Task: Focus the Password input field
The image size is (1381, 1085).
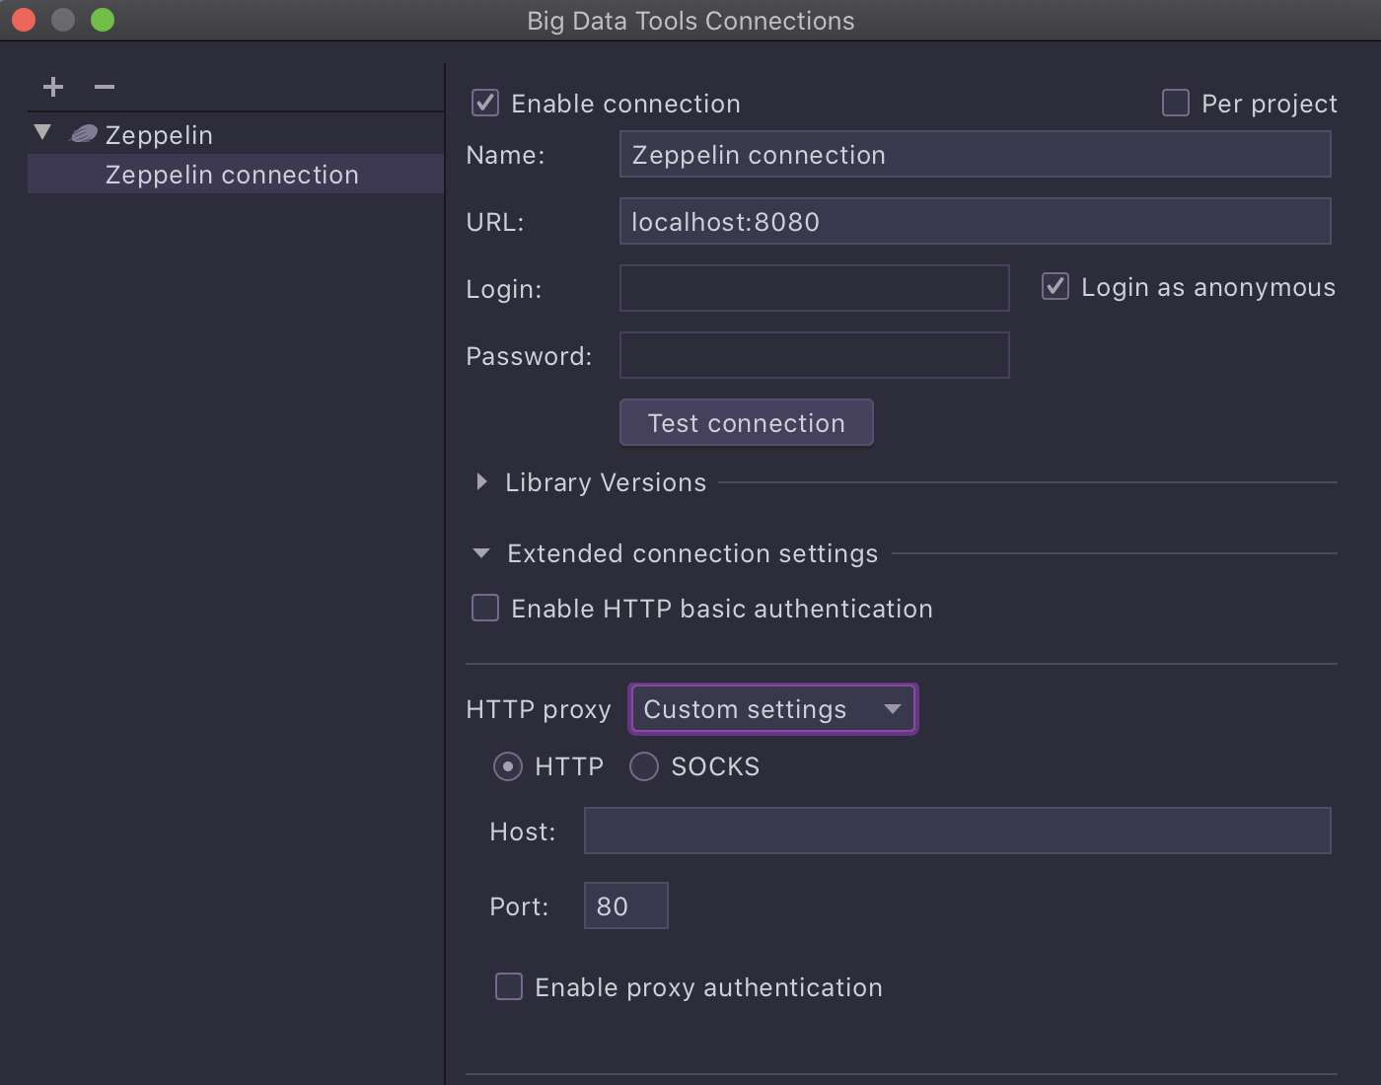Action: (x=815, y=355)
